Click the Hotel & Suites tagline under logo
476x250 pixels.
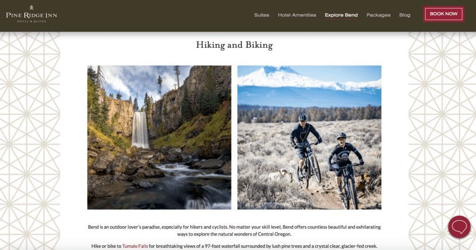click(32, 21)
